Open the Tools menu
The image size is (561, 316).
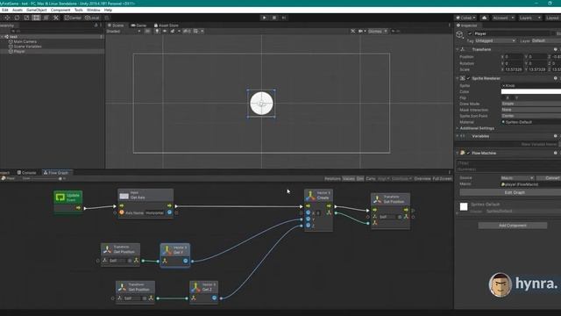tap(78, 10)
